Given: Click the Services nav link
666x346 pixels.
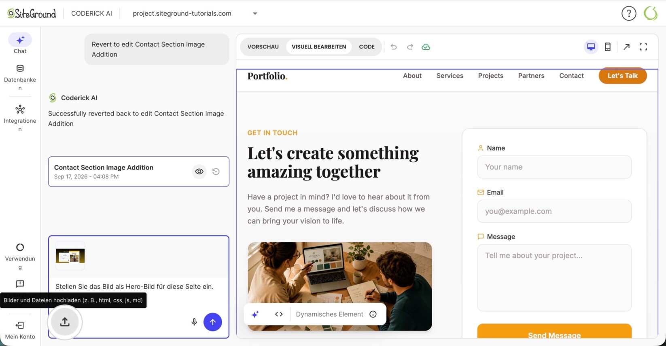Looking at the screenshot, I should [450, 76].
